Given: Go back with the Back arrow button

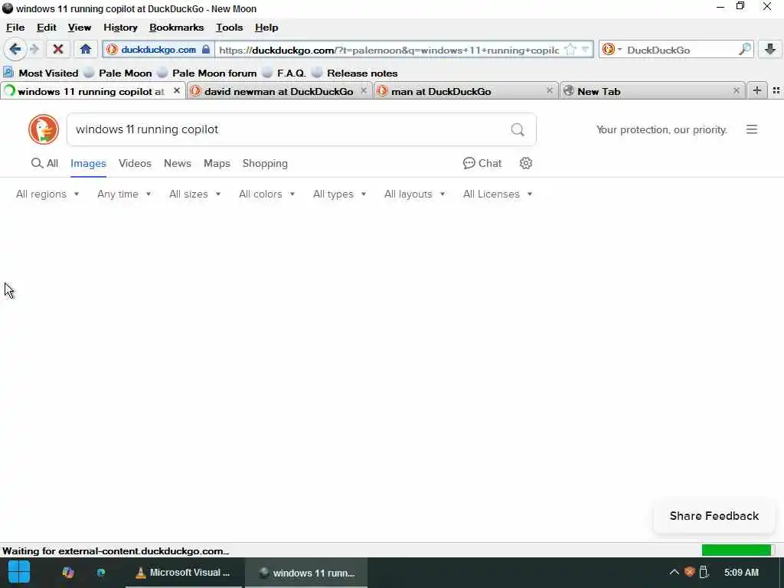Looking at the screenshot, I should [15, 49].
